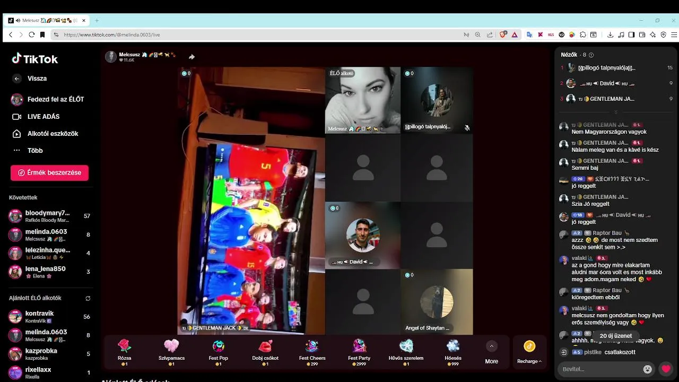679x382 pixels.
Task: Send a heart like
Action: [666, 369]
